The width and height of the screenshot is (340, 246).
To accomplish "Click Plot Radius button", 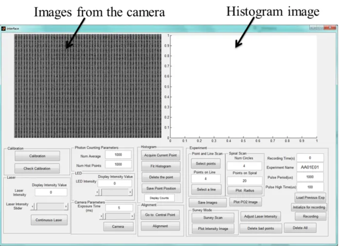I will tap(245, 190).
